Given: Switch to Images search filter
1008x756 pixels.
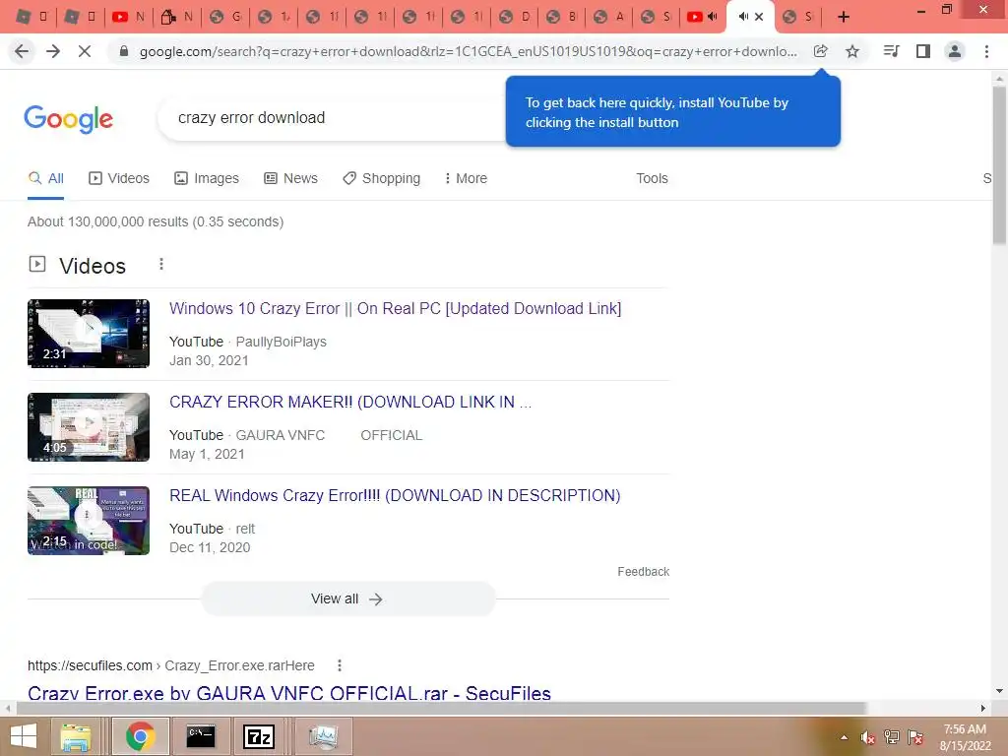Looking at the screenshot, I should point(207,178).
